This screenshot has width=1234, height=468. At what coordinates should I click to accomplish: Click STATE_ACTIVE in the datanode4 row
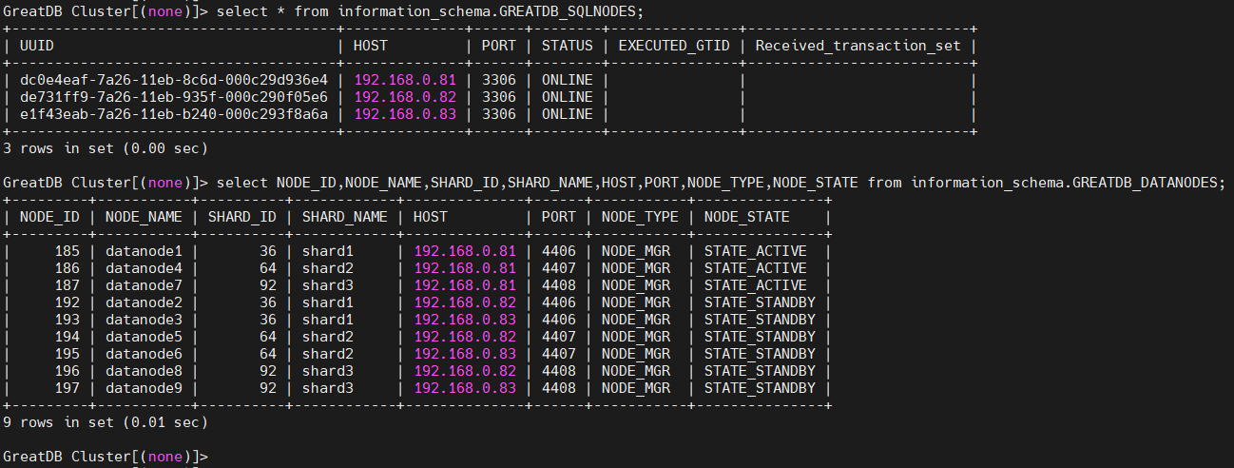[755, 268]
